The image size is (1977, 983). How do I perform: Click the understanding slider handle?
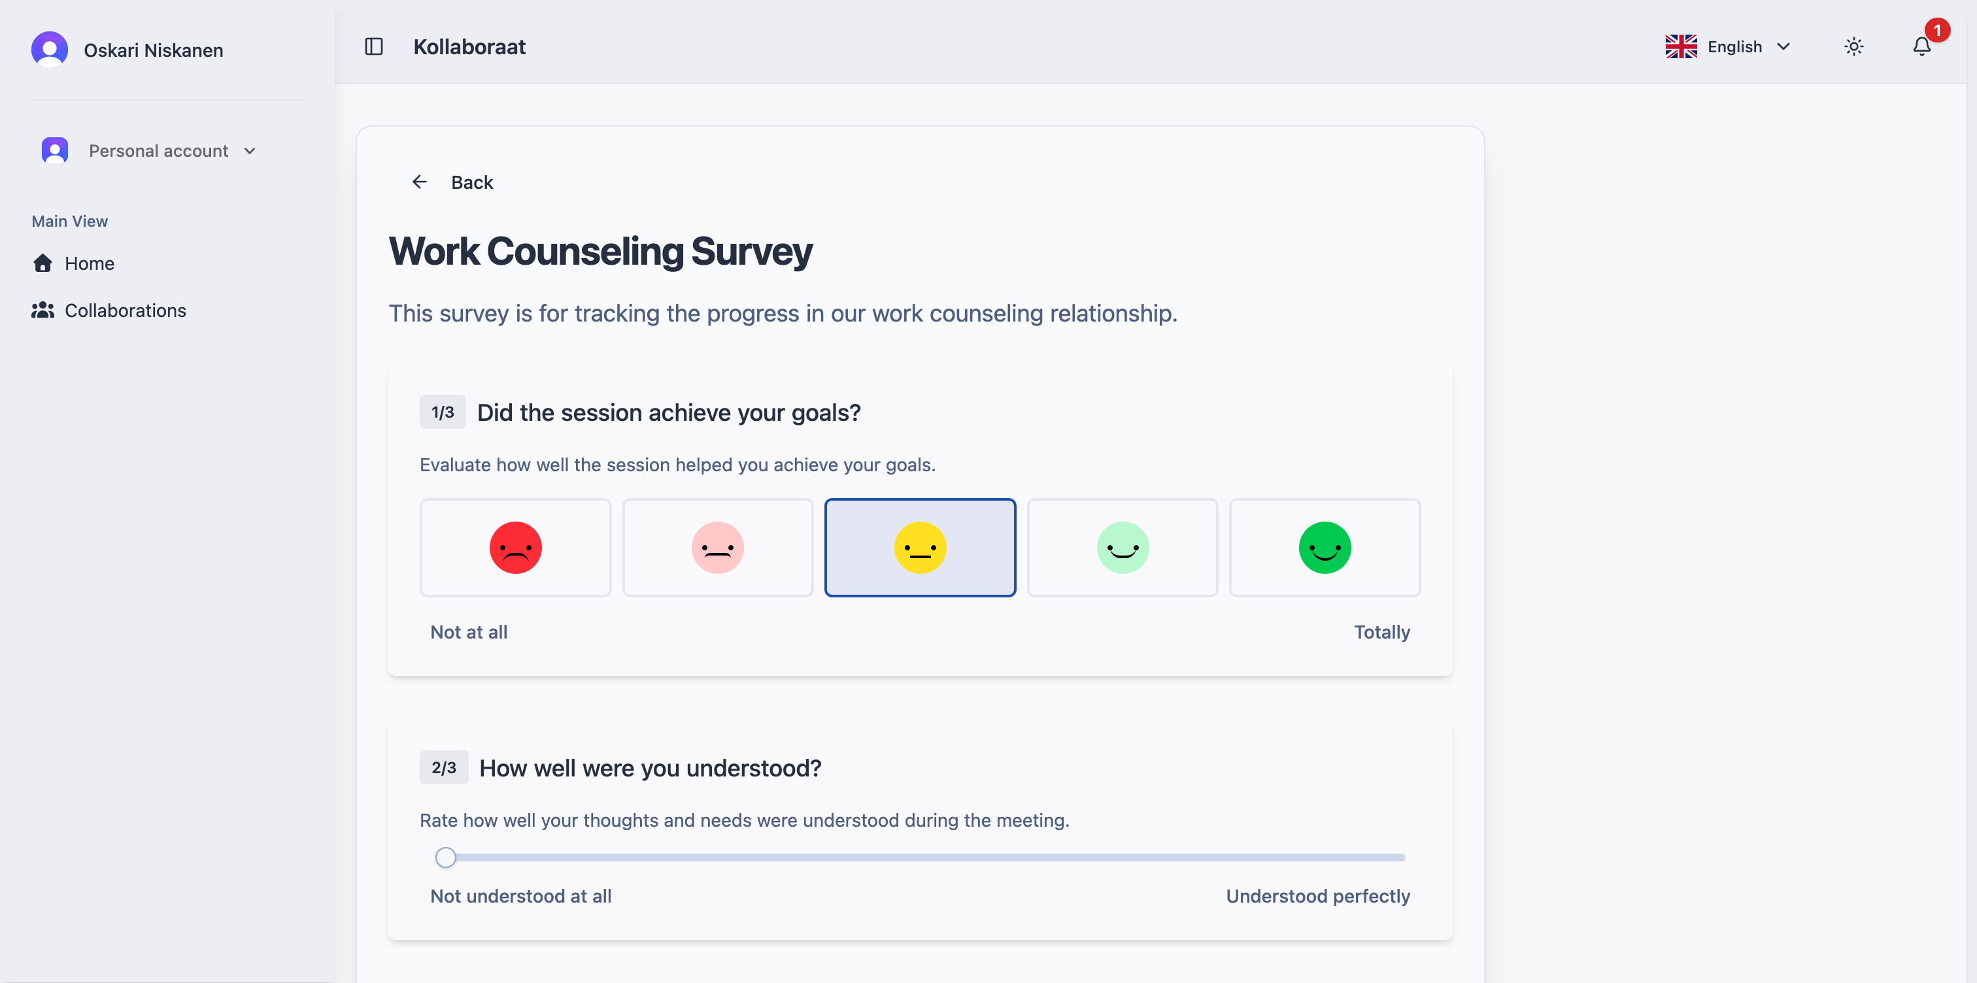click(445, 857)
